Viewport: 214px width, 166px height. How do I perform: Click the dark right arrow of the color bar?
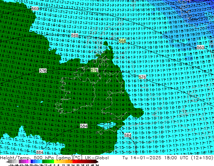97,162
